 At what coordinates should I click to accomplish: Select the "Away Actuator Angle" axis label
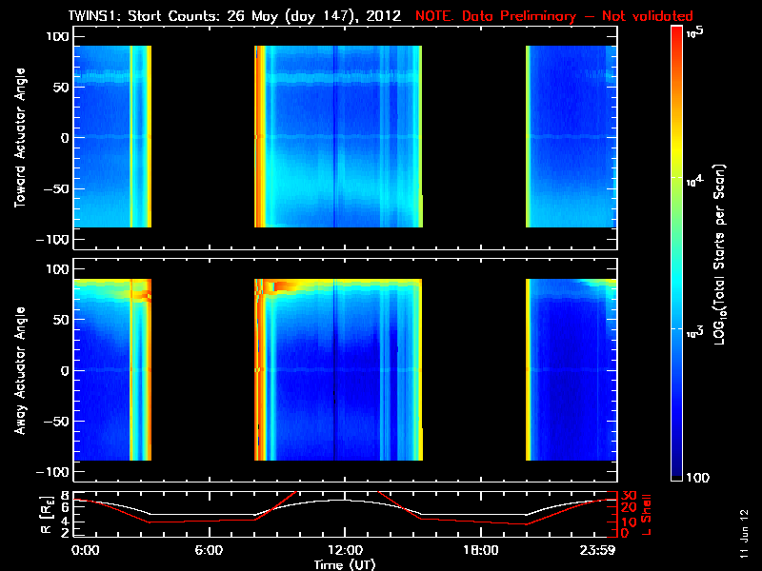(18, 370)
